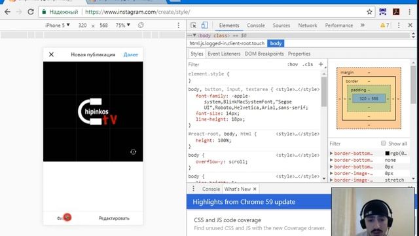Select html.js.logged-in breadcrumb item
Image resolution: width=419 pixels, height=236 pixels.
tap(227, 43)
